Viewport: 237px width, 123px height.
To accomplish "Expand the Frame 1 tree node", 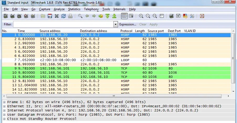I will coord(4,102).
